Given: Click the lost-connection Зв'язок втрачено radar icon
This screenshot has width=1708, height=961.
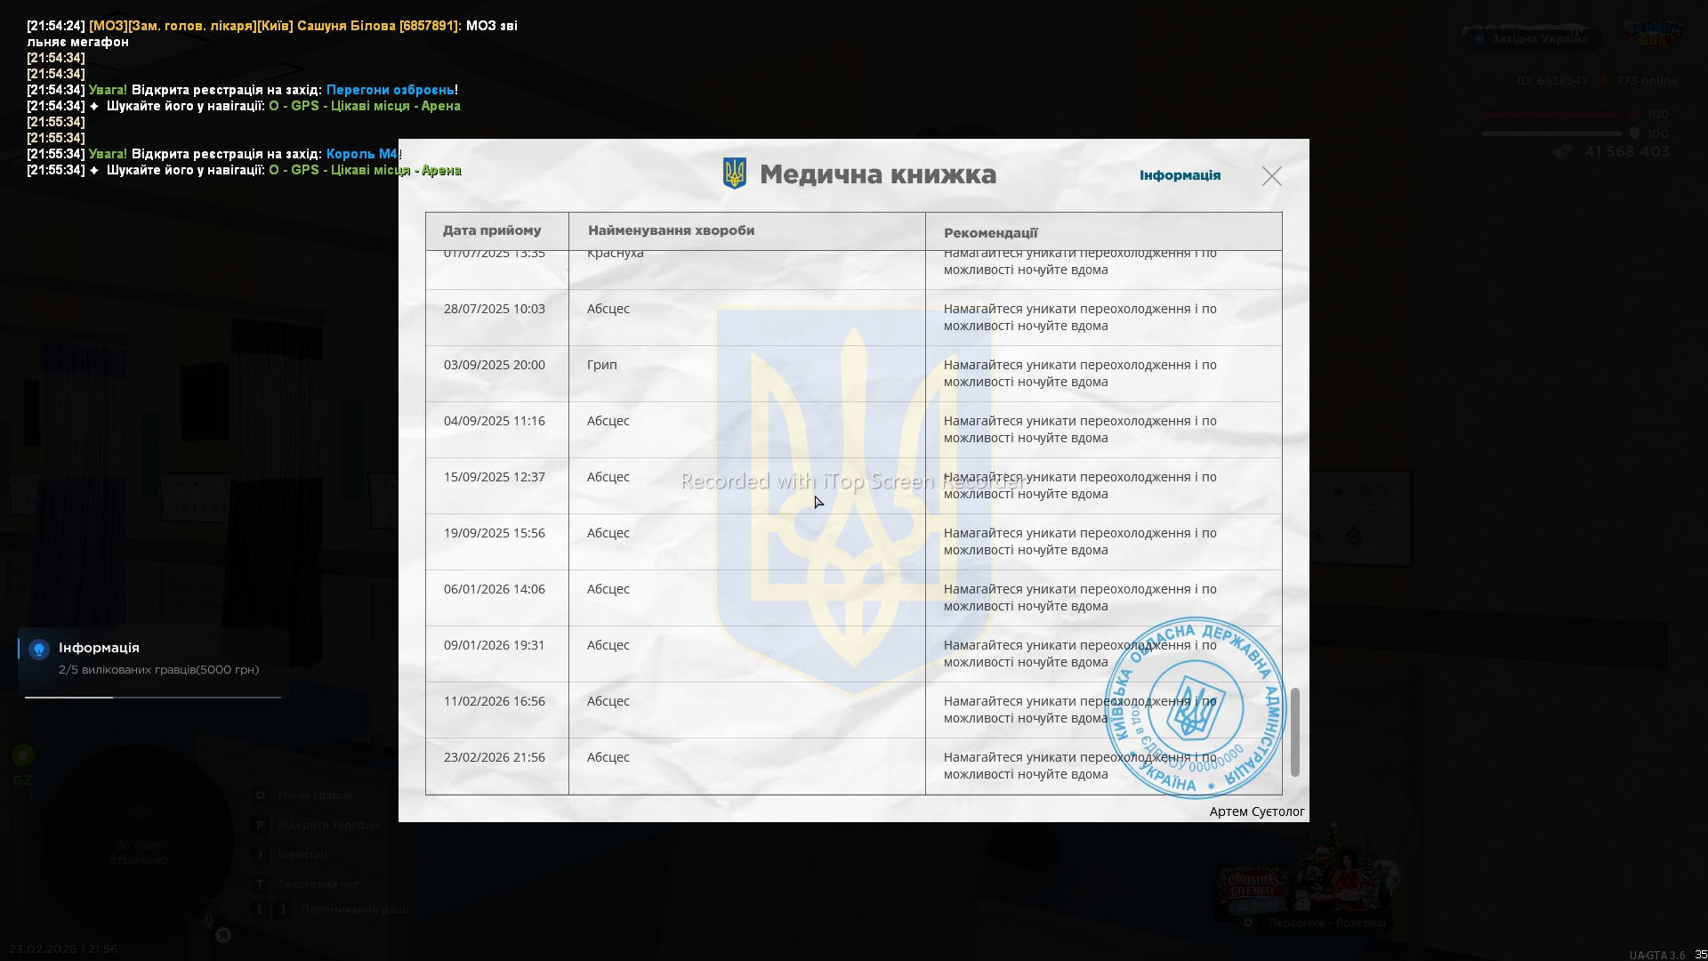Looking at the screenshot, I should tap(138, 814).
